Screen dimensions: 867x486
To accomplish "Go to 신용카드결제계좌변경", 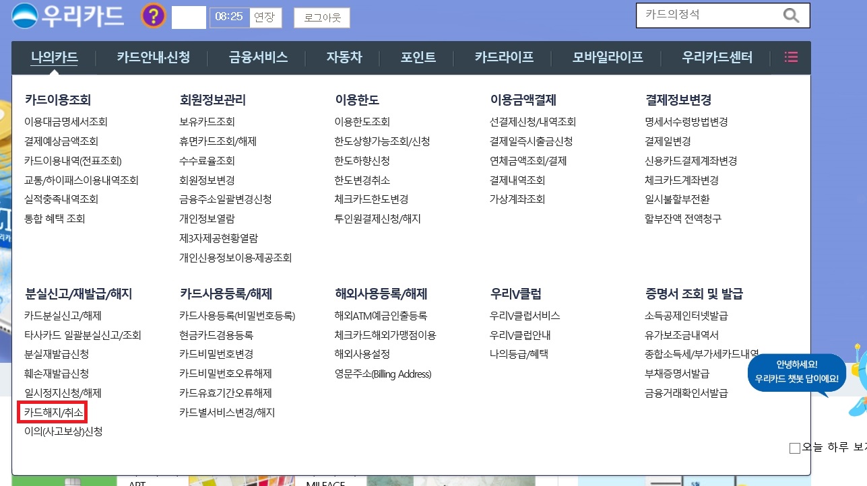I will point(691,161).
